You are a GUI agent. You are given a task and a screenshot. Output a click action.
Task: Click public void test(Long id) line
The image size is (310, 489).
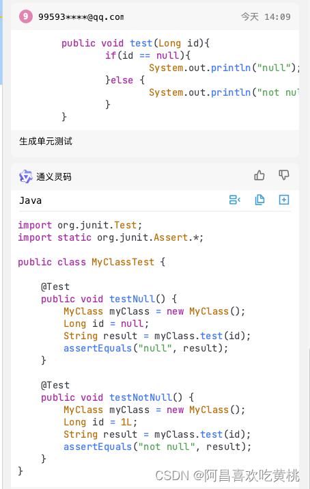point(136,43)
